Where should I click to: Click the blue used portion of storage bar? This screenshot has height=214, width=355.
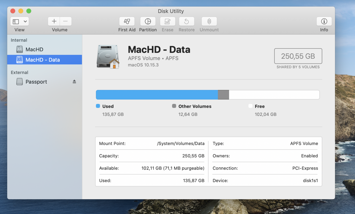[x=157, y=95]
